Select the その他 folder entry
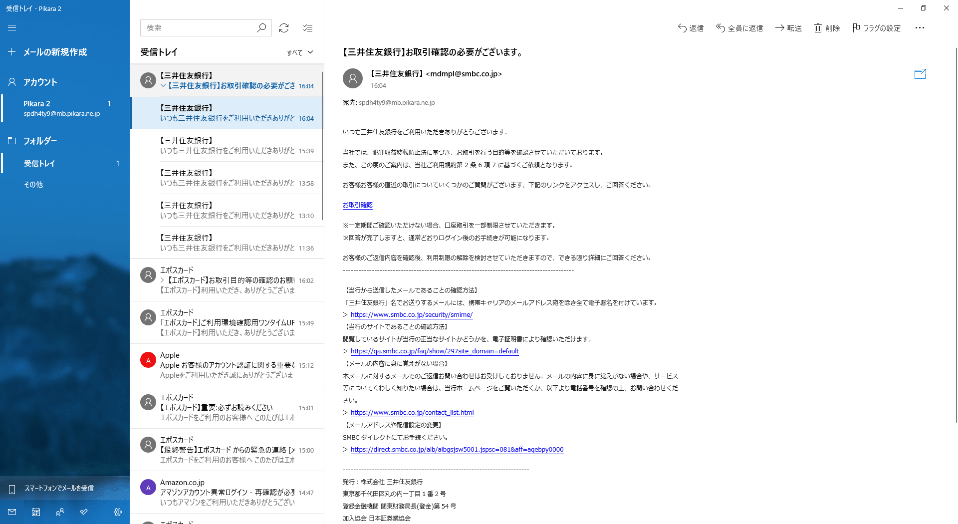The height and width of the screenshot is (524, 958). pos(65,184)
